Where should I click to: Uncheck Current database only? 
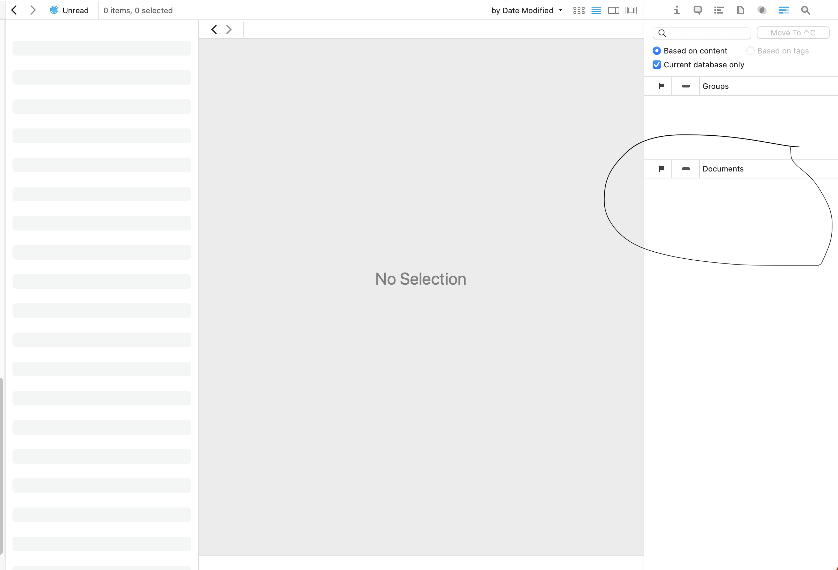click(656, 64)
